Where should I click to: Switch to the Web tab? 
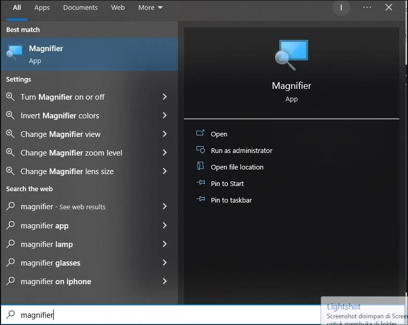(118, 8)
